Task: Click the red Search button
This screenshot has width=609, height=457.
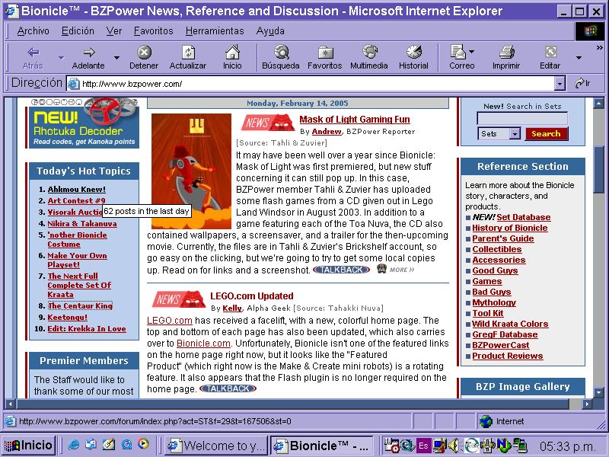Action: pos(546,134)
